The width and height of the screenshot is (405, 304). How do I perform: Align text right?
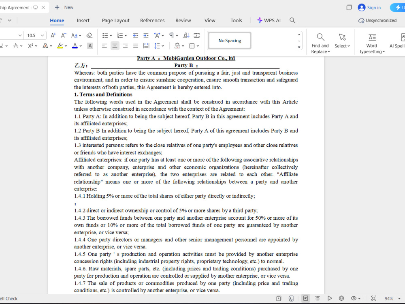tap(125, 46)
